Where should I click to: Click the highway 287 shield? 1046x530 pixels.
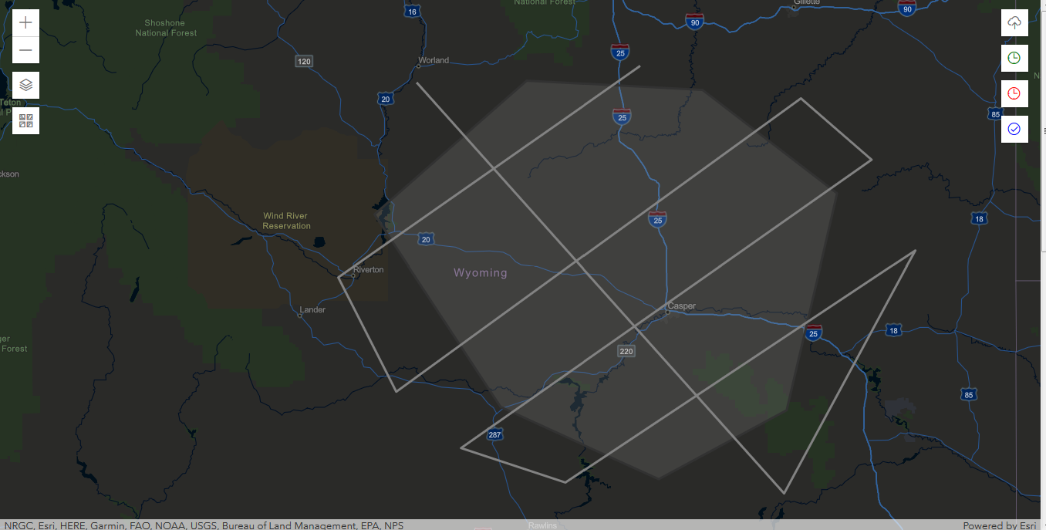click(x=494, y=435)
